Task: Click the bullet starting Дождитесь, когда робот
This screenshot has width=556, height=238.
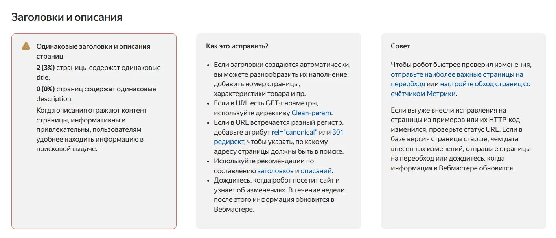Action: (x=279, y=195)
